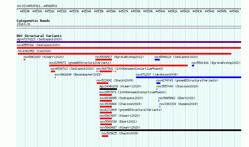Open nsv6549120 (Sedlazeck2020) label
Viewport: 249px width, 147px height.
176,57
